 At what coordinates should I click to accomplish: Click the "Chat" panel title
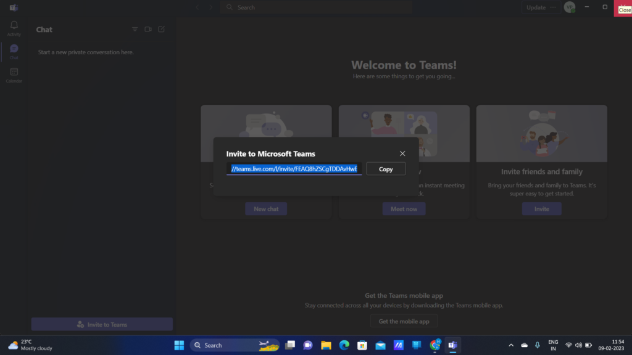44,30
